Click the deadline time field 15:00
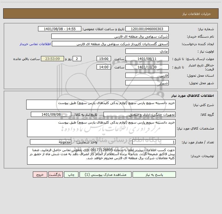 coord(104,59)
